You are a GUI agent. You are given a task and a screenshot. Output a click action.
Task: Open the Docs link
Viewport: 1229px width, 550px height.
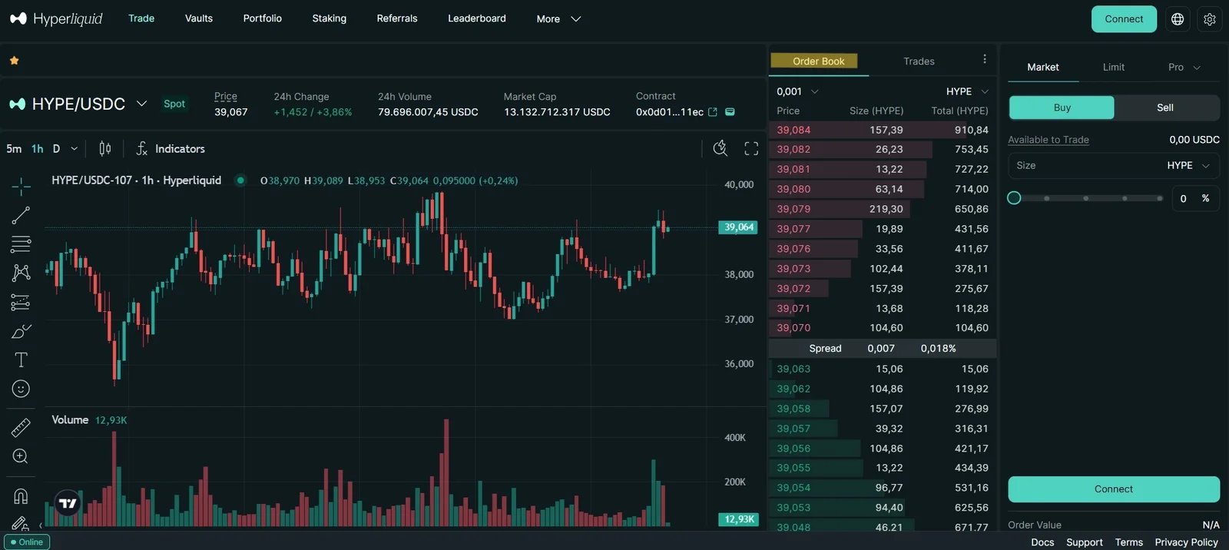(x=1042, y=542)
